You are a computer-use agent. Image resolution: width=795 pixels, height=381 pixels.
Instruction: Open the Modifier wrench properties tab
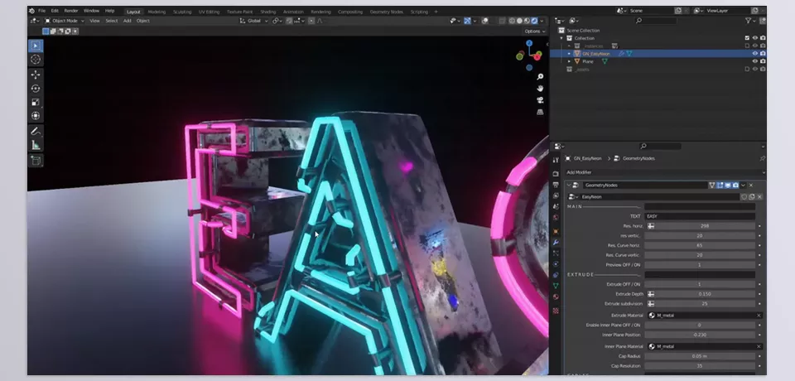[556, 243]
